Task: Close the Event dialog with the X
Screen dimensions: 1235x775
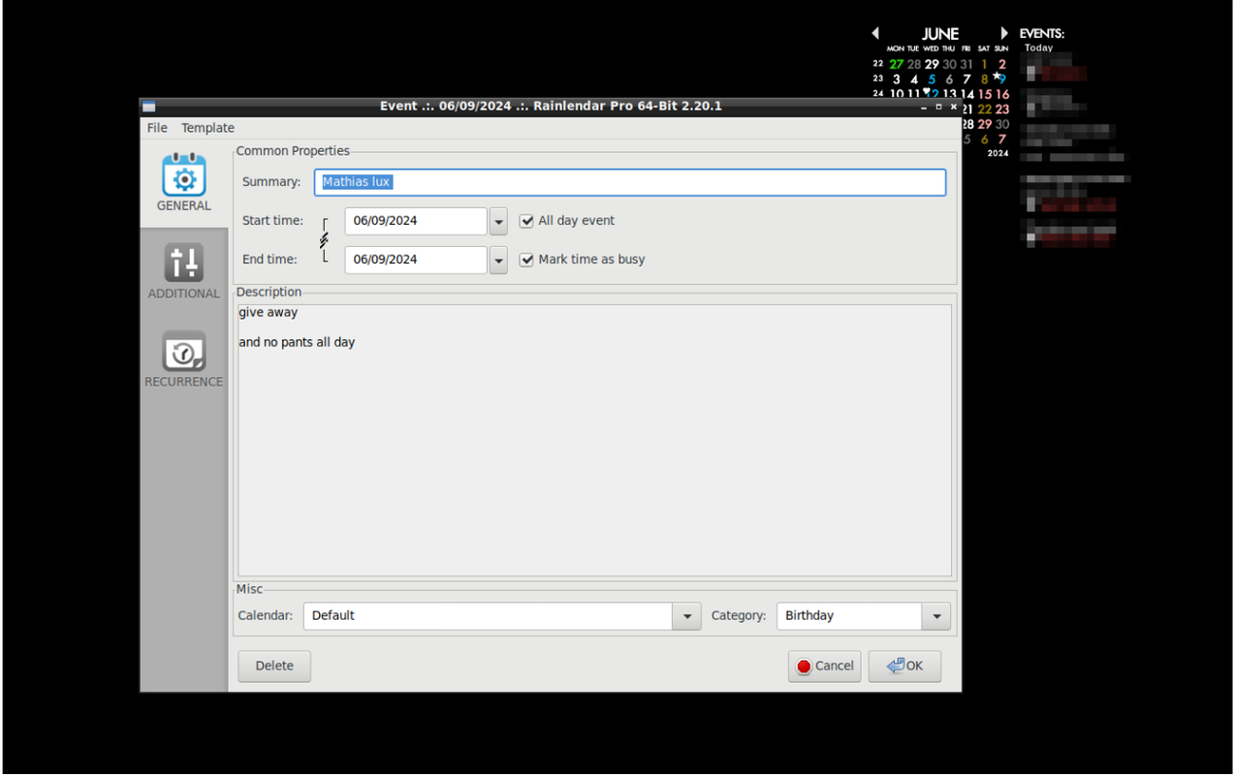Action: click(x=953, y=107)
